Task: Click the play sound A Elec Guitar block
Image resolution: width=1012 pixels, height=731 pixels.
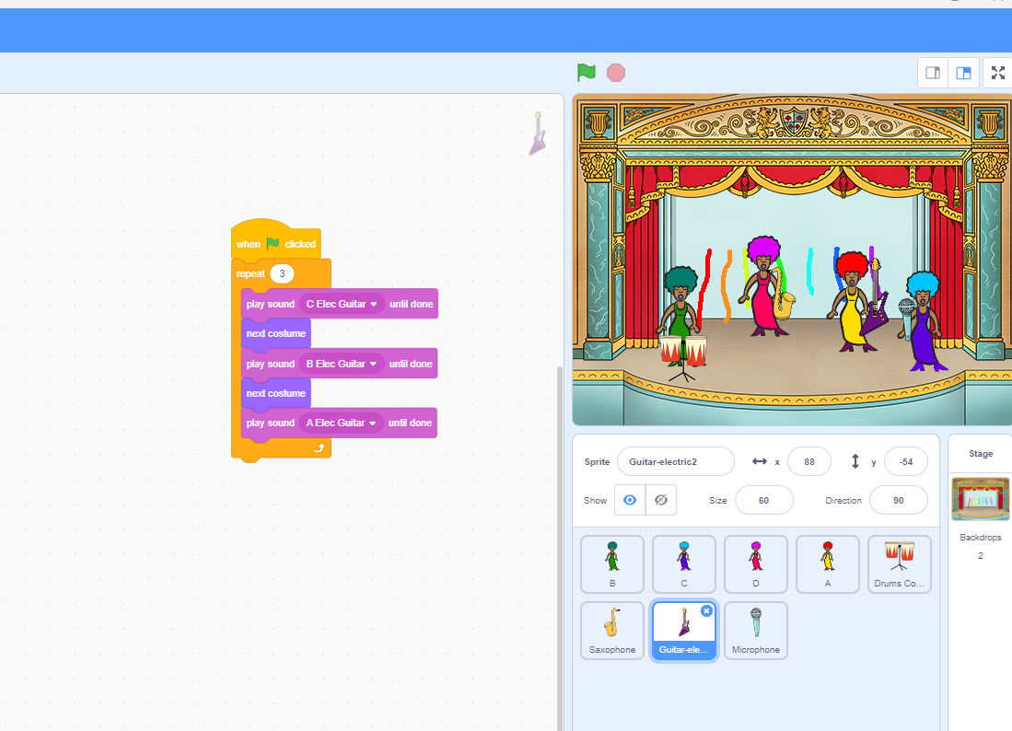Action: tap(339, 423)
